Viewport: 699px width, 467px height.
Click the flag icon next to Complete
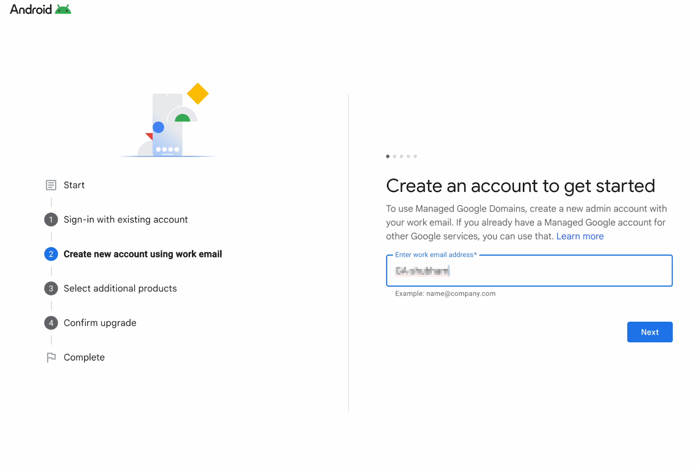click(51, 357)
